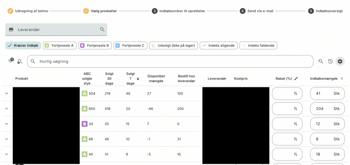Click the person search icon
The height and width of the screenshot is (165, 350).
click(x=20, y=61)
